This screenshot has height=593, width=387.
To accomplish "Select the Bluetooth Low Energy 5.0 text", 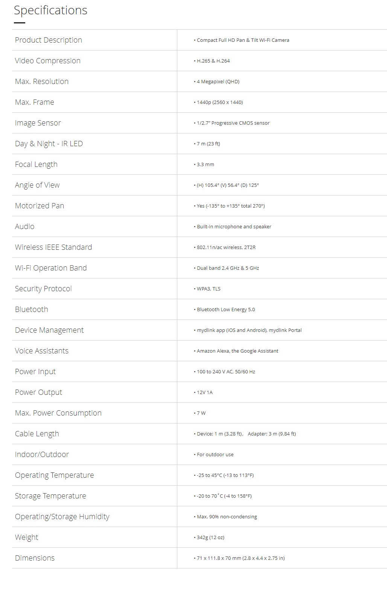I will pos(226,309).
